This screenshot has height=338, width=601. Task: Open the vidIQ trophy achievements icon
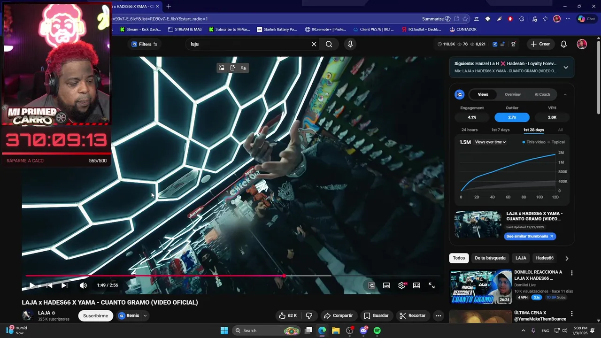coord(513,44)
